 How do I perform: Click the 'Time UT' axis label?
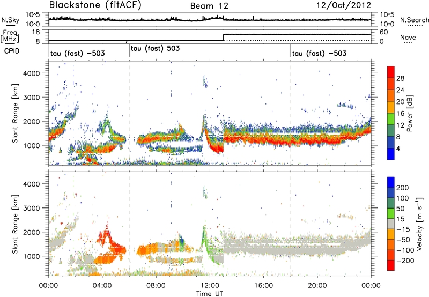pyautogui.click(x=210, y=294)
